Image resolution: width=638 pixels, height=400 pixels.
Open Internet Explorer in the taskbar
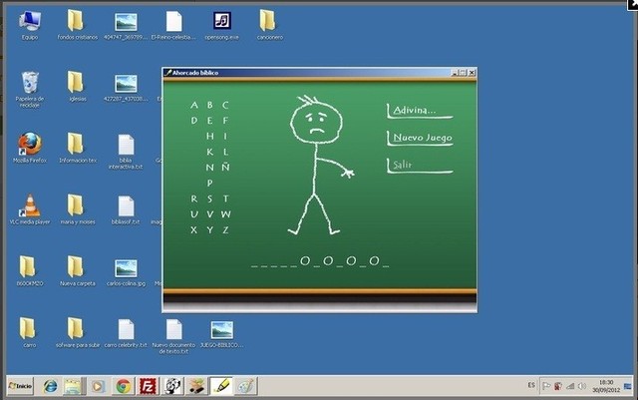[51, 386]
